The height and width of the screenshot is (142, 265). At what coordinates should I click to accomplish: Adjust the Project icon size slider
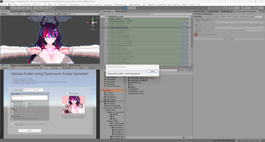(186, 137)
